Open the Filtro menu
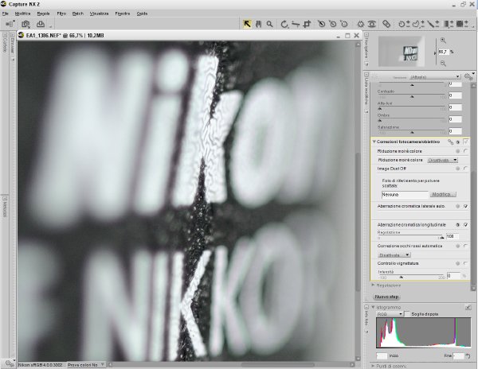The width and height of the screenshot is (478, 369). 61,14
